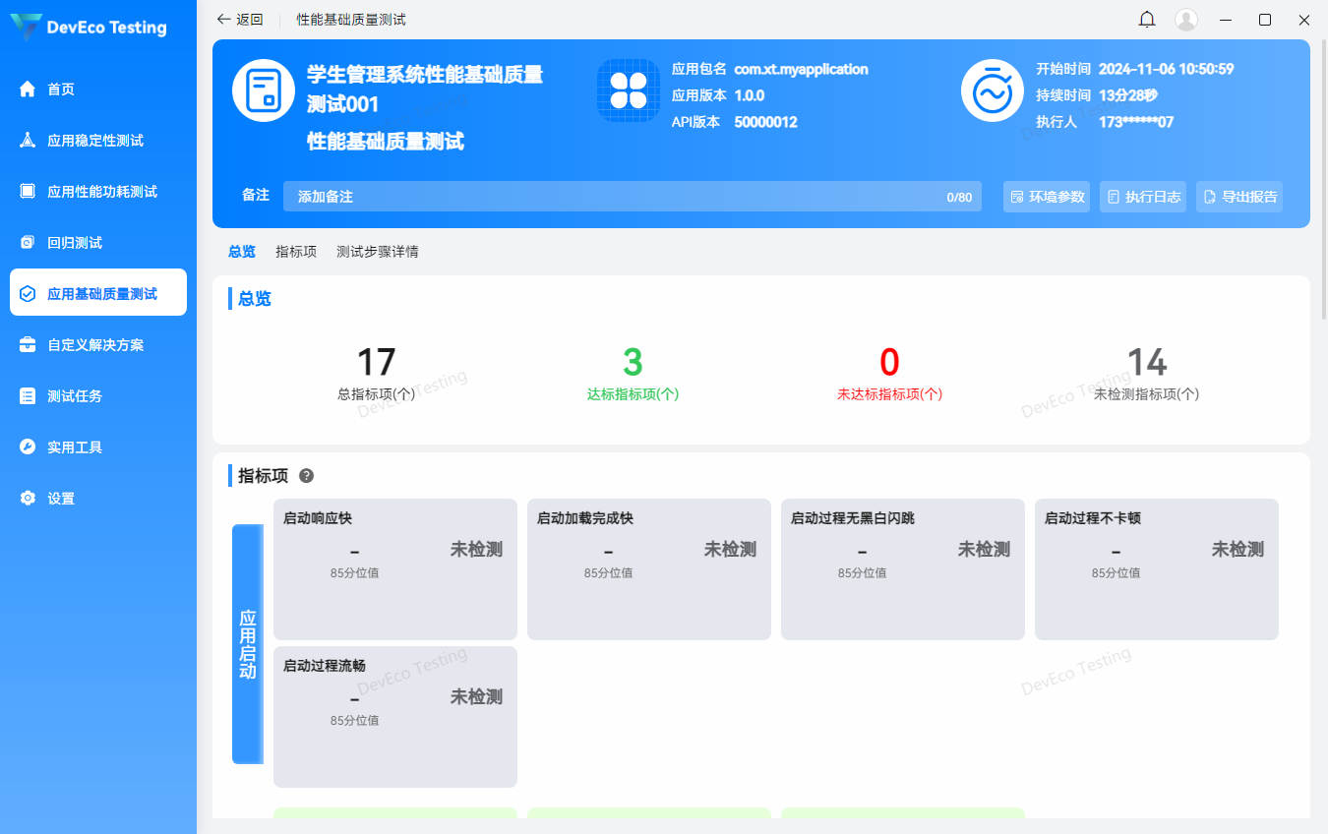
Task: Click the green 3 达标指标项 count
Action: [633, 363]
